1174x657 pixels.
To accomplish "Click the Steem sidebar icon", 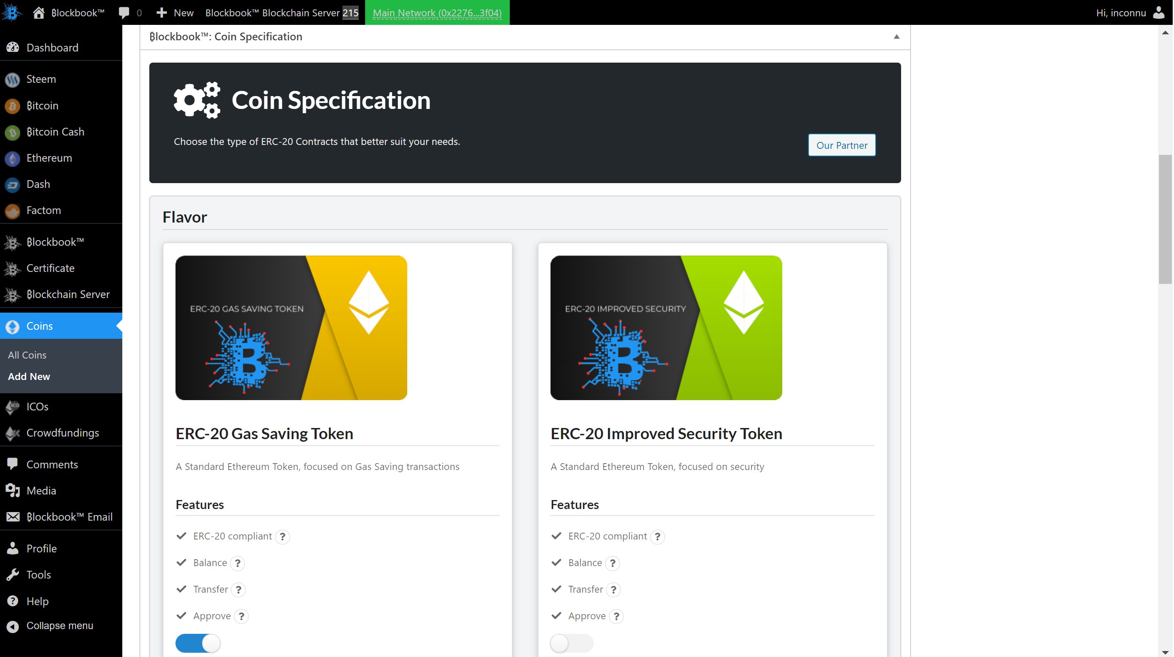I will click(13, 79).
